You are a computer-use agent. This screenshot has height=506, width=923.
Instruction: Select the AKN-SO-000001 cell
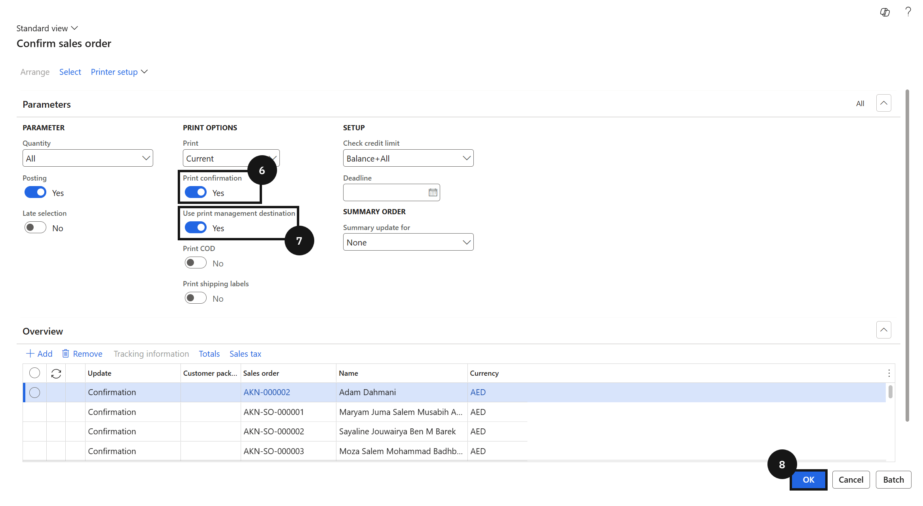tap(288, 412)
